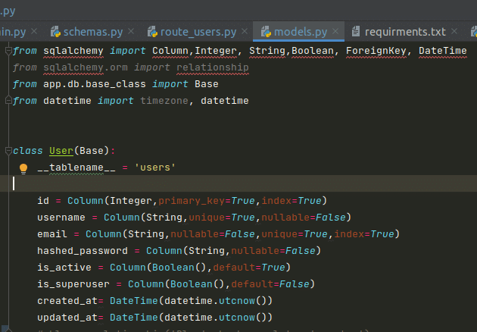Close the route_users.py editor tab
This screenshot has width=477, height=332.
[245, 32]
